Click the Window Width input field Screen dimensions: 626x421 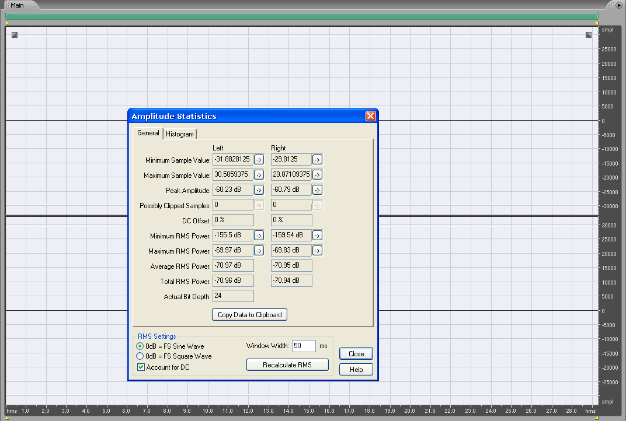click(x=304, y=346)
